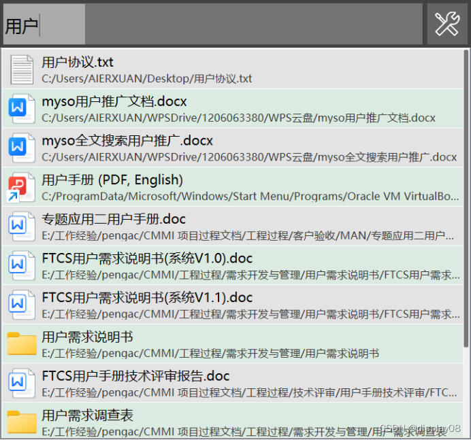Click the WPS doc icon for myso全文搜索用户推广.docx
The width and height of the screenshot is (471, 440).
(22, 148)
